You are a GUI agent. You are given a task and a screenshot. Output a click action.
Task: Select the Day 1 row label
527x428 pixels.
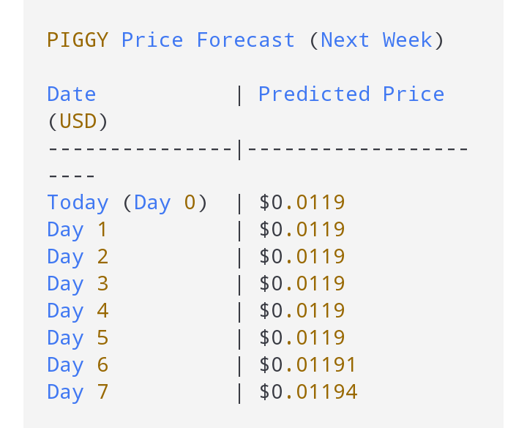(x=78, y=230)
